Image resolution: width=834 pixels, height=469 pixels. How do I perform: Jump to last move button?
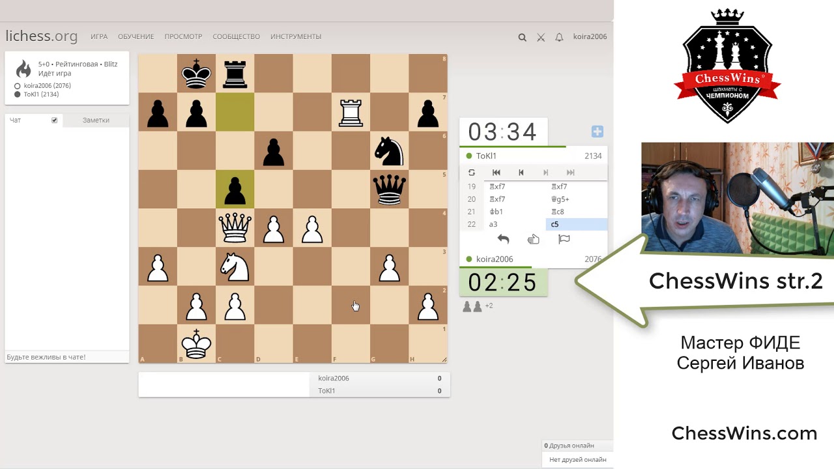click(571, 173)
